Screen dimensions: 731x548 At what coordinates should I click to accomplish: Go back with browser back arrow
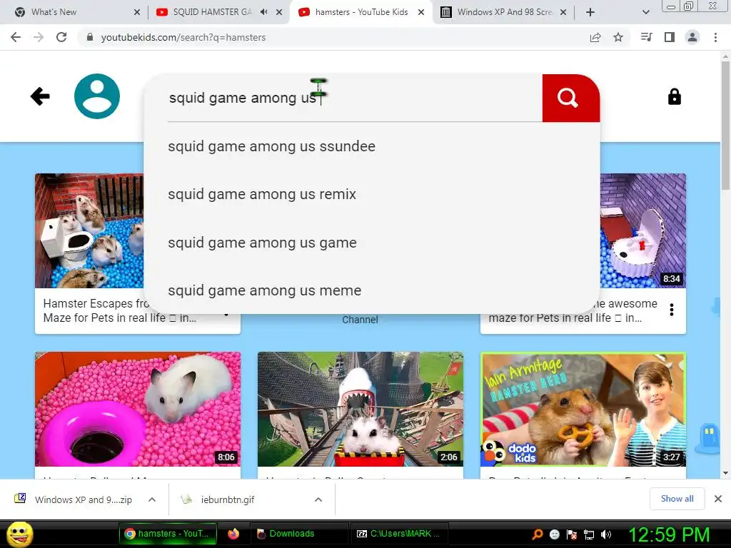[x=16, y=37]
